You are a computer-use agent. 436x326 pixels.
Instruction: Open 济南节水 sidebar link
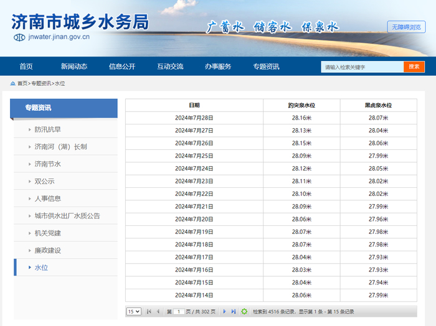(48, 164)
